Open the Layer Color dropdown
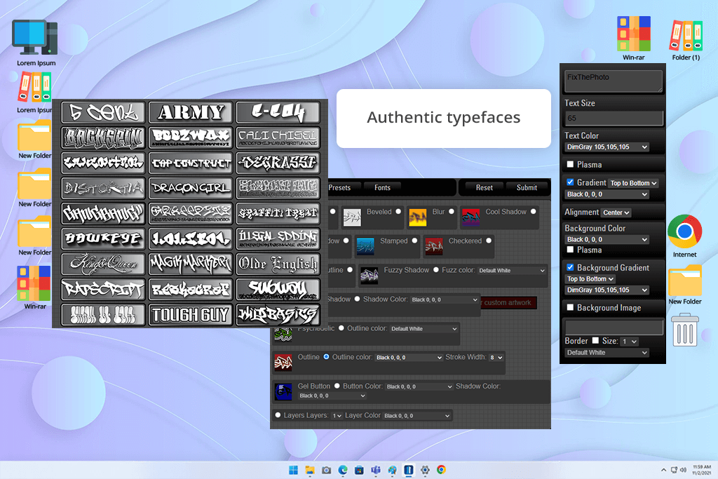 click(x=416, y=416)
